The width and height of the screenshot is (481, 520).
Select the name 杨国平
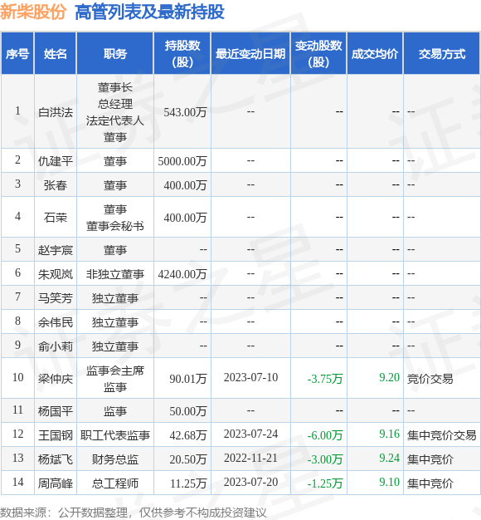(56, 411)
